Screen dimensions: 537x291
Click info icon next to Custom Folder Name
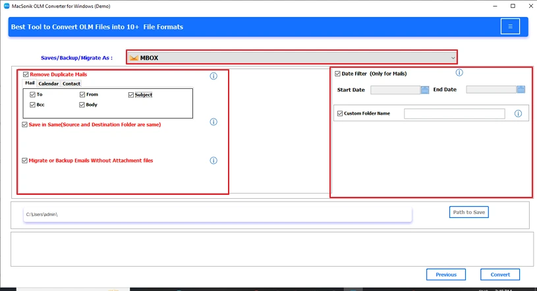coord(518,114)
